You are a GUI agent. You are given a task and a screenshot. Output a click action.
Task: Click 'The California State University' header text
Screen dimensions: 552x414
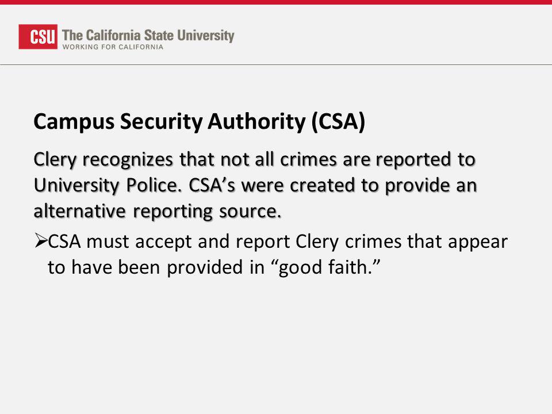148,35
